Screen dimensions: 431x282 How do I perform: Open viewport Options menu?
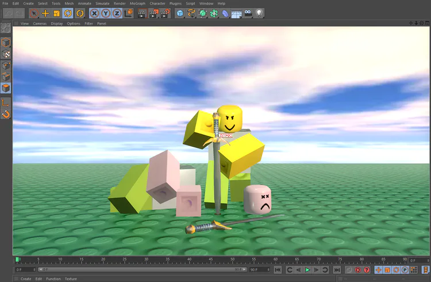point(74,23)
